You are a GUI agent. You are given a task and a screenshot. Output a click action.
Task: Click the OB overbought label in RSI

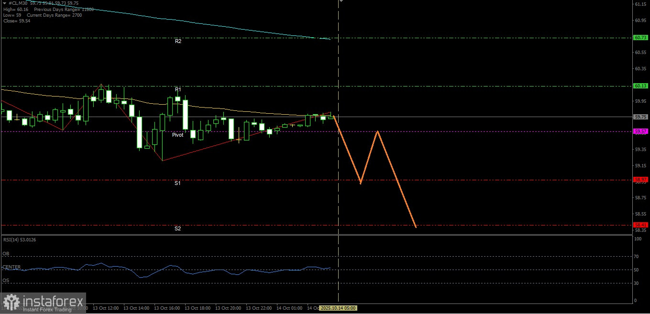pos(6,253)
